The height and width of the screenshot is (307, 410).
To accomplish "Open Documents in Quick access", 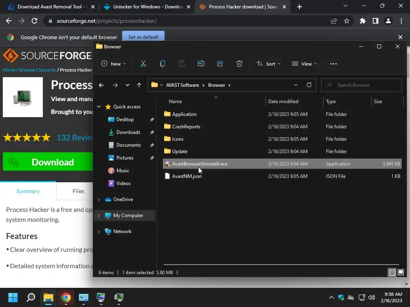I will click(129, 145).
